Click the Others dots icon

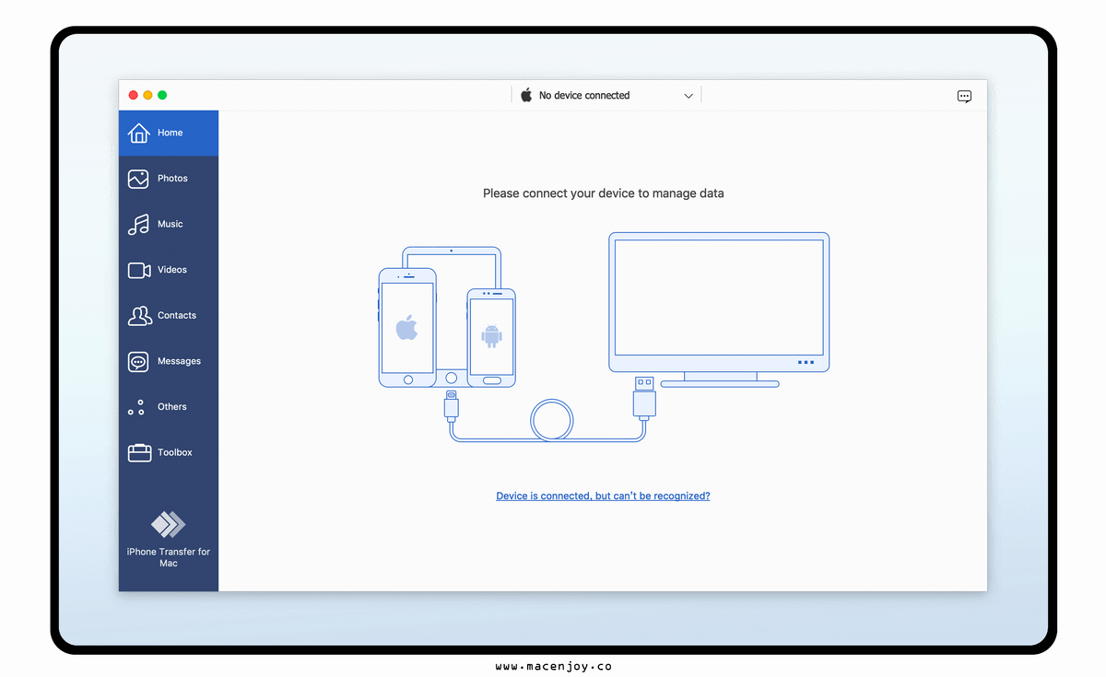point(136,407)
